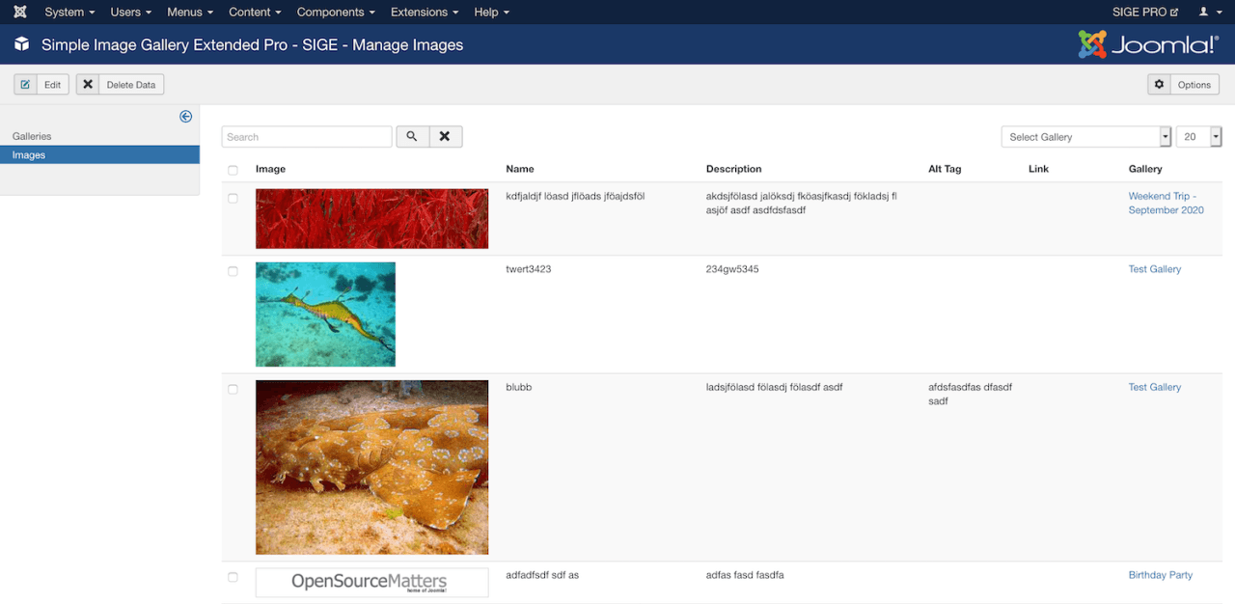This screenshot has width=1235, height=604.
Task: Toggle the select-all checkbox in header
Action: click(x=233, y=170)
